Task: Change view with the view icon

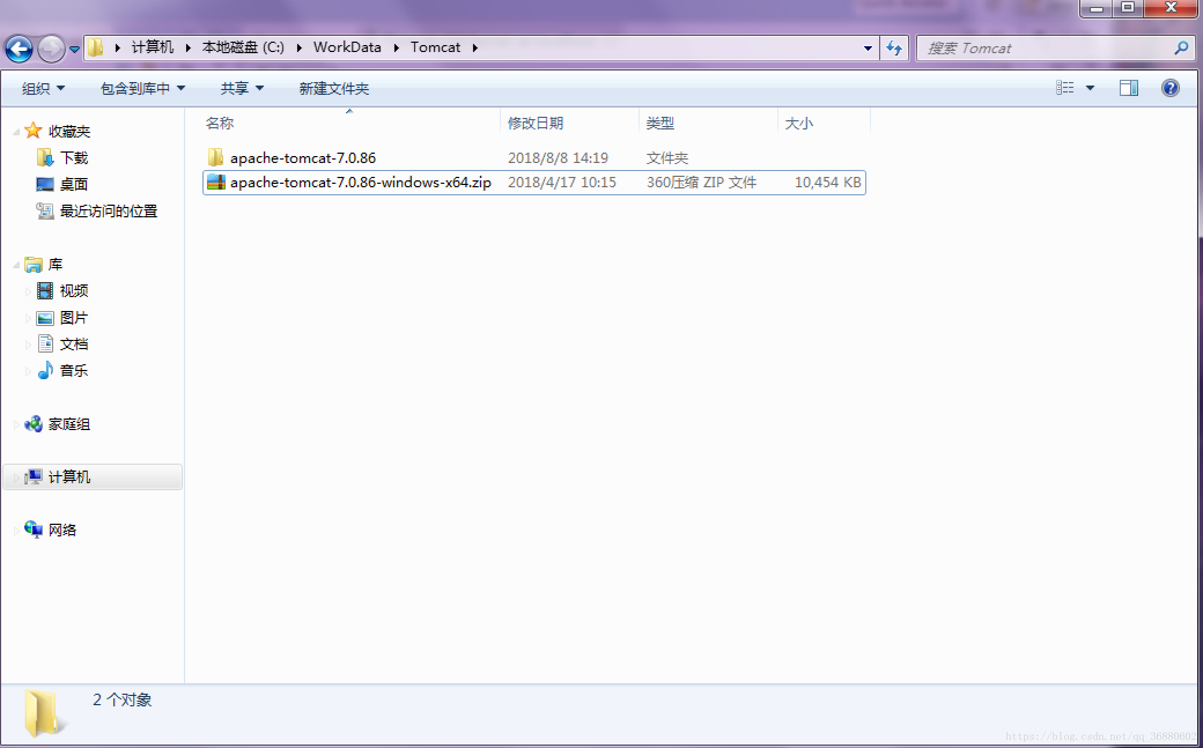Action: [1065, 88]
